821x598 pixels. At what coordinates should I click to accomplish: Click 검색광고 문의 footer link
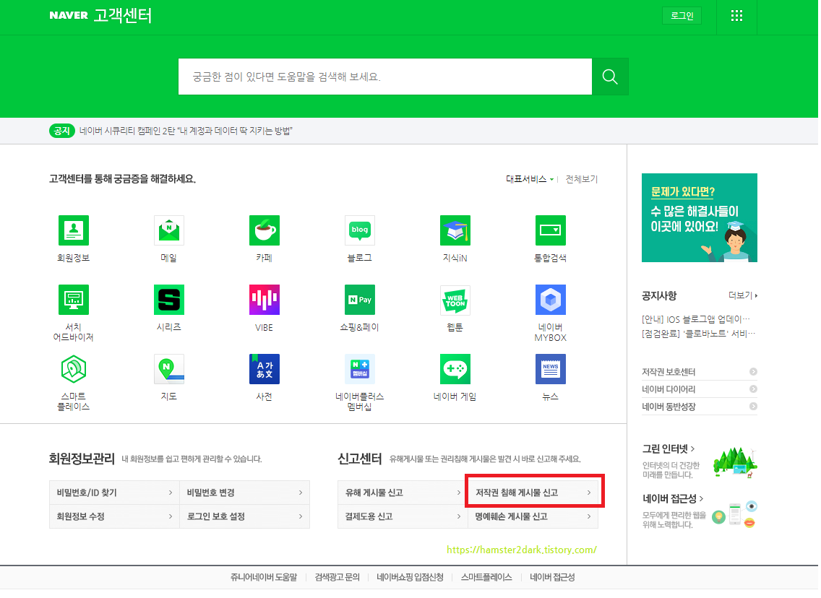[x=338, y=578]
